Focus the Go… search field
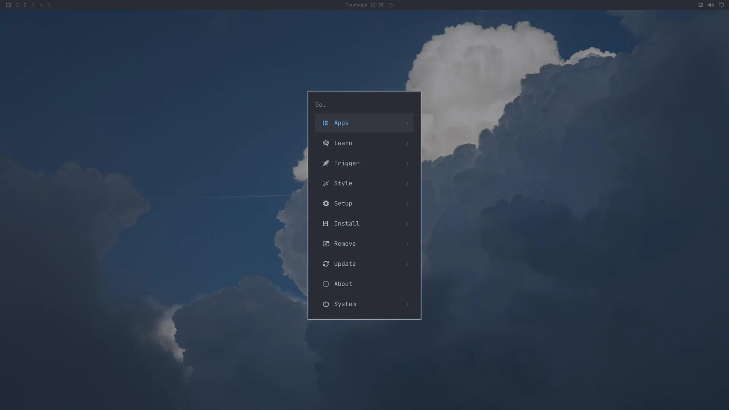The image size is (729, 410). coord(364,105)
